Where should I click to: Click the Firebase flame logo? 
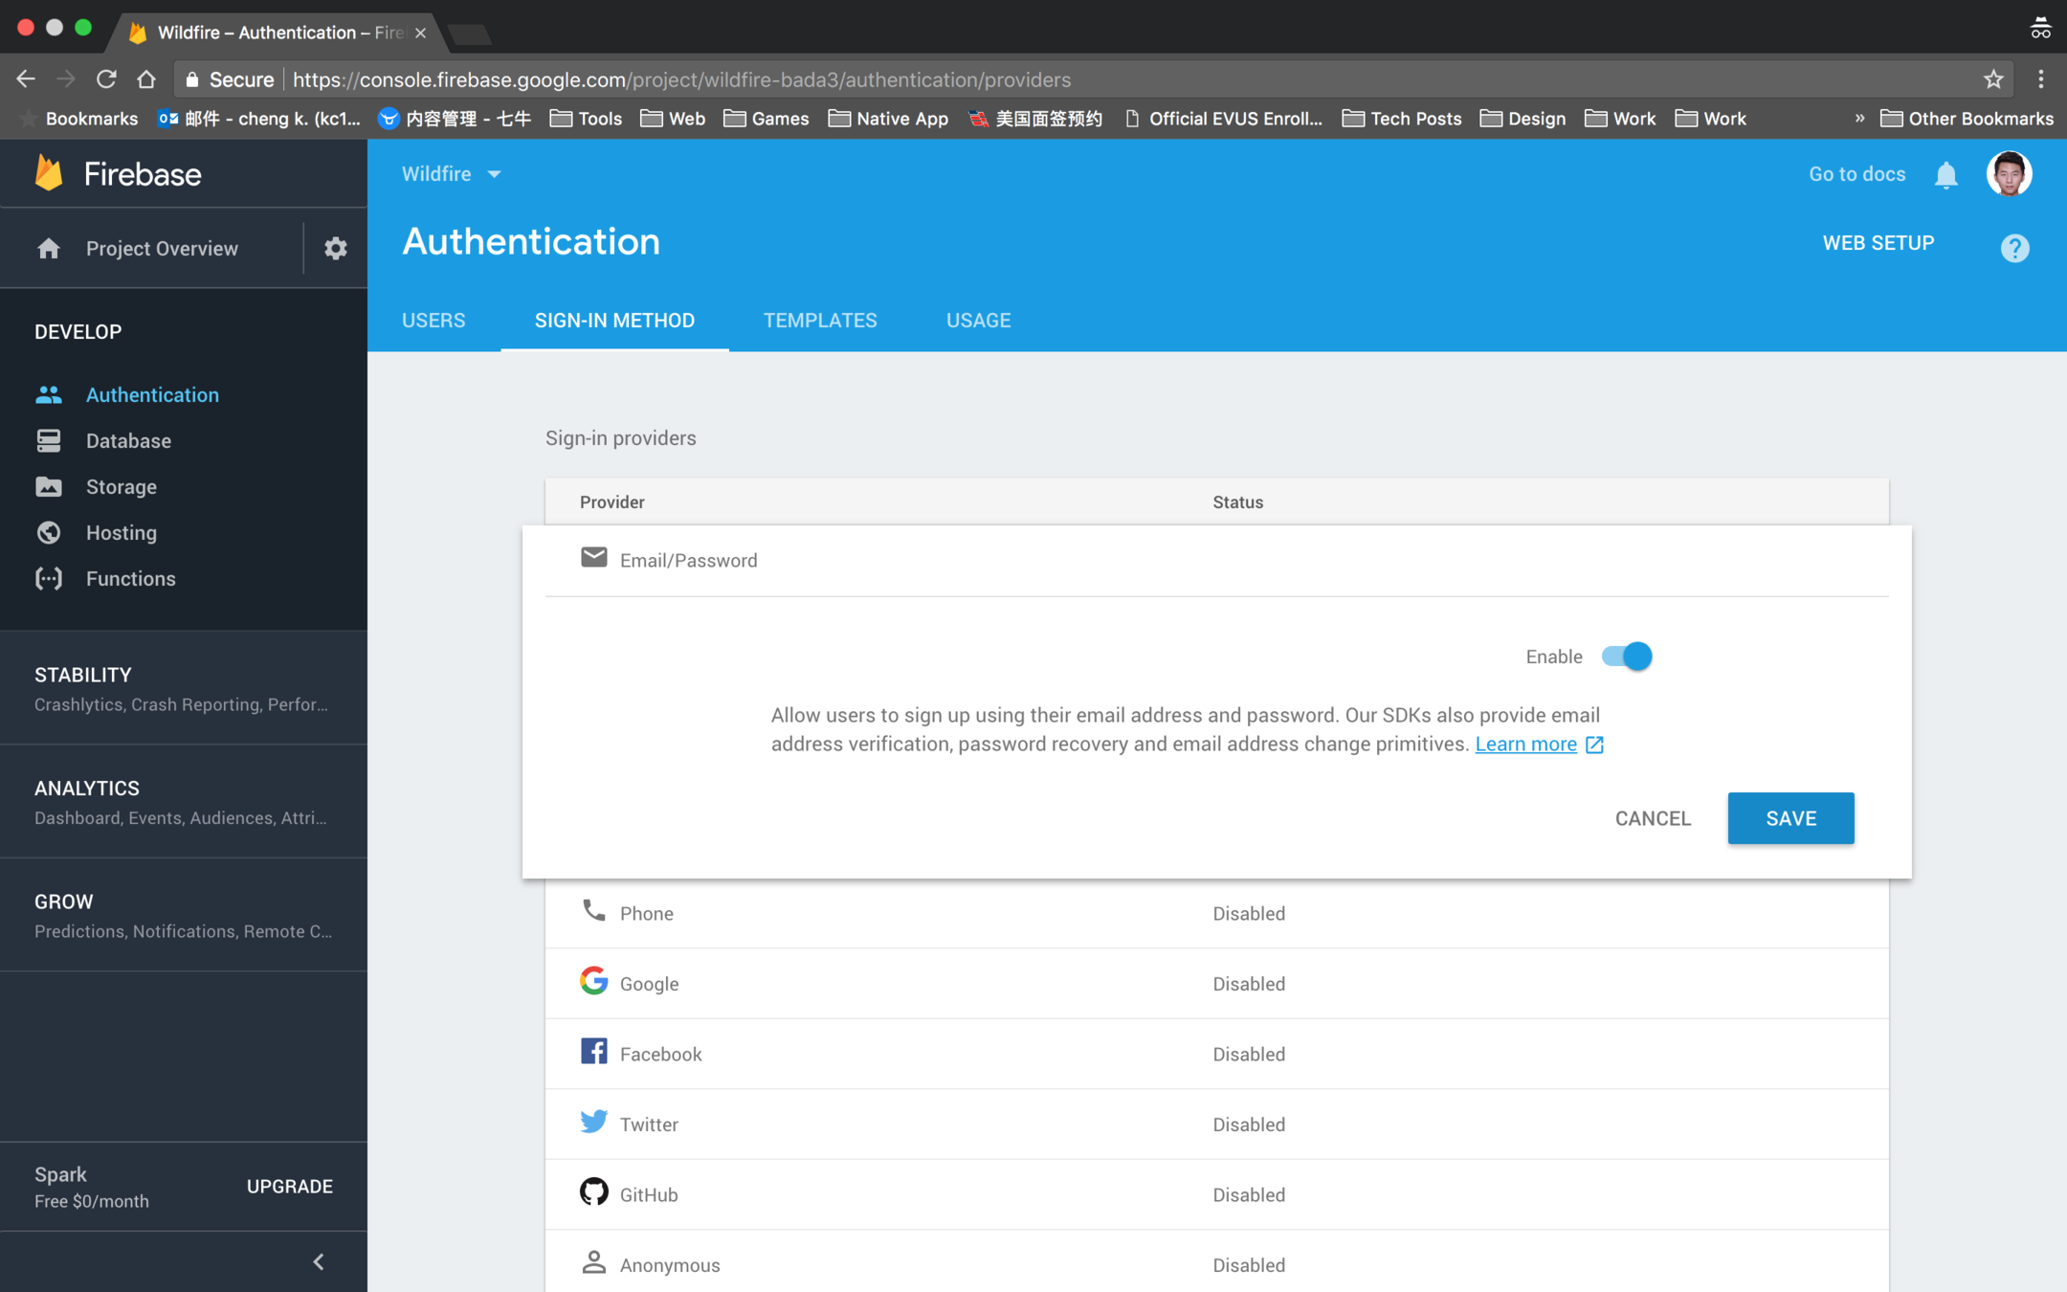pyautogui.click(x=49, y=174)
